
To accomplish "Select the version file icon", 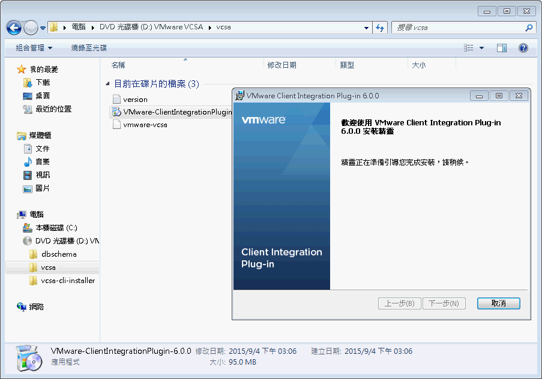I will coord(117,99).
